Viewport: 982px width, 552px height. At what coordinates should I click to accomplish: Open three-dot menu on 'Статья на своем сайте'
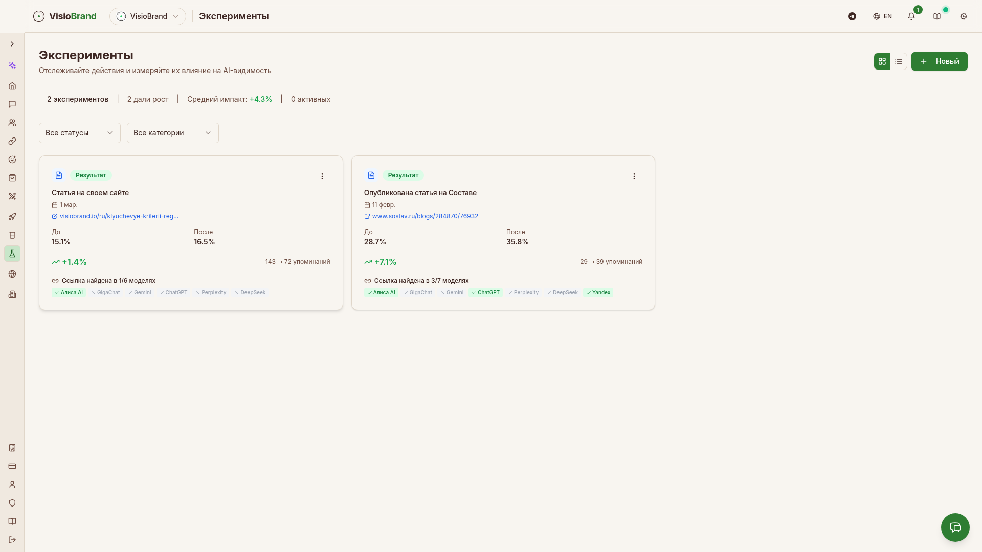pos(322,176)
